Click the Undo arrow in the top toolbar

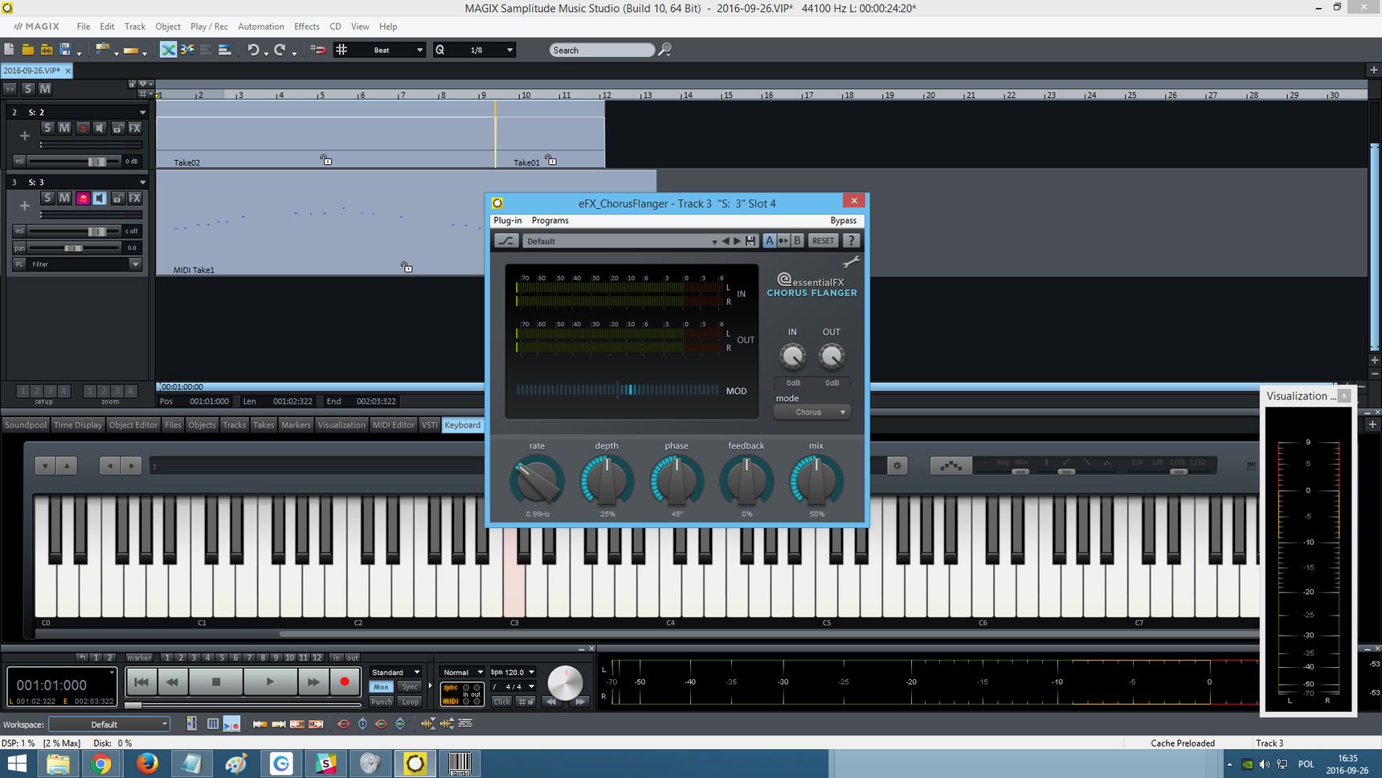[x=253, y=50]
